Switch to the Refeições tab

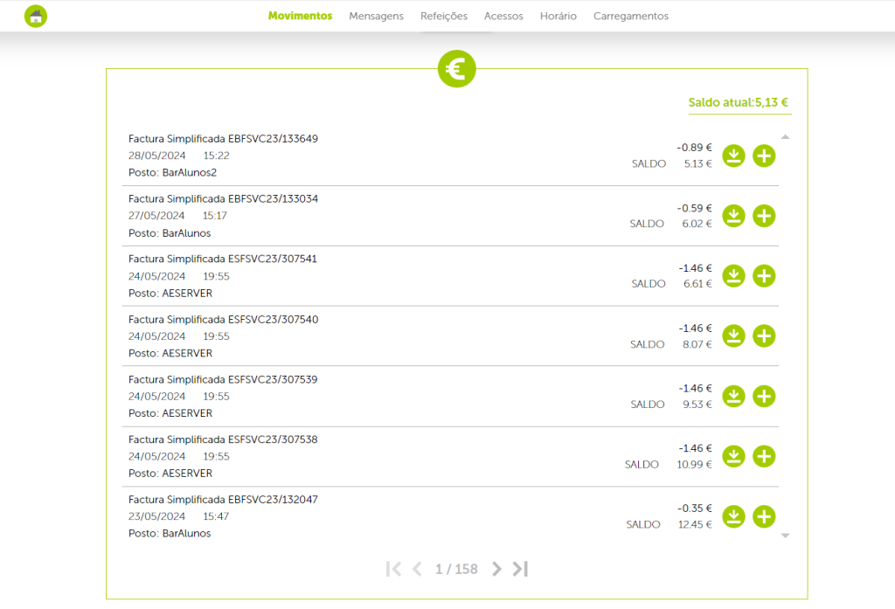pos(444,16)
